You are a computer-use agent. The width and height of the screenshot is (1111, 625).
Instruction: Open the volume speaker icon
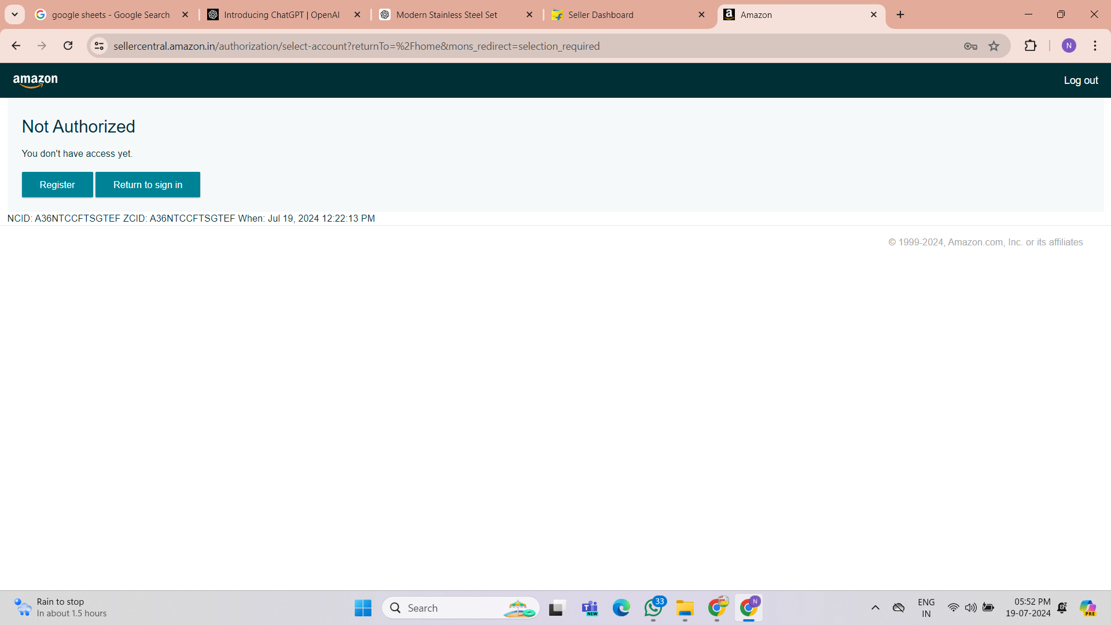(x=970, y=608)
